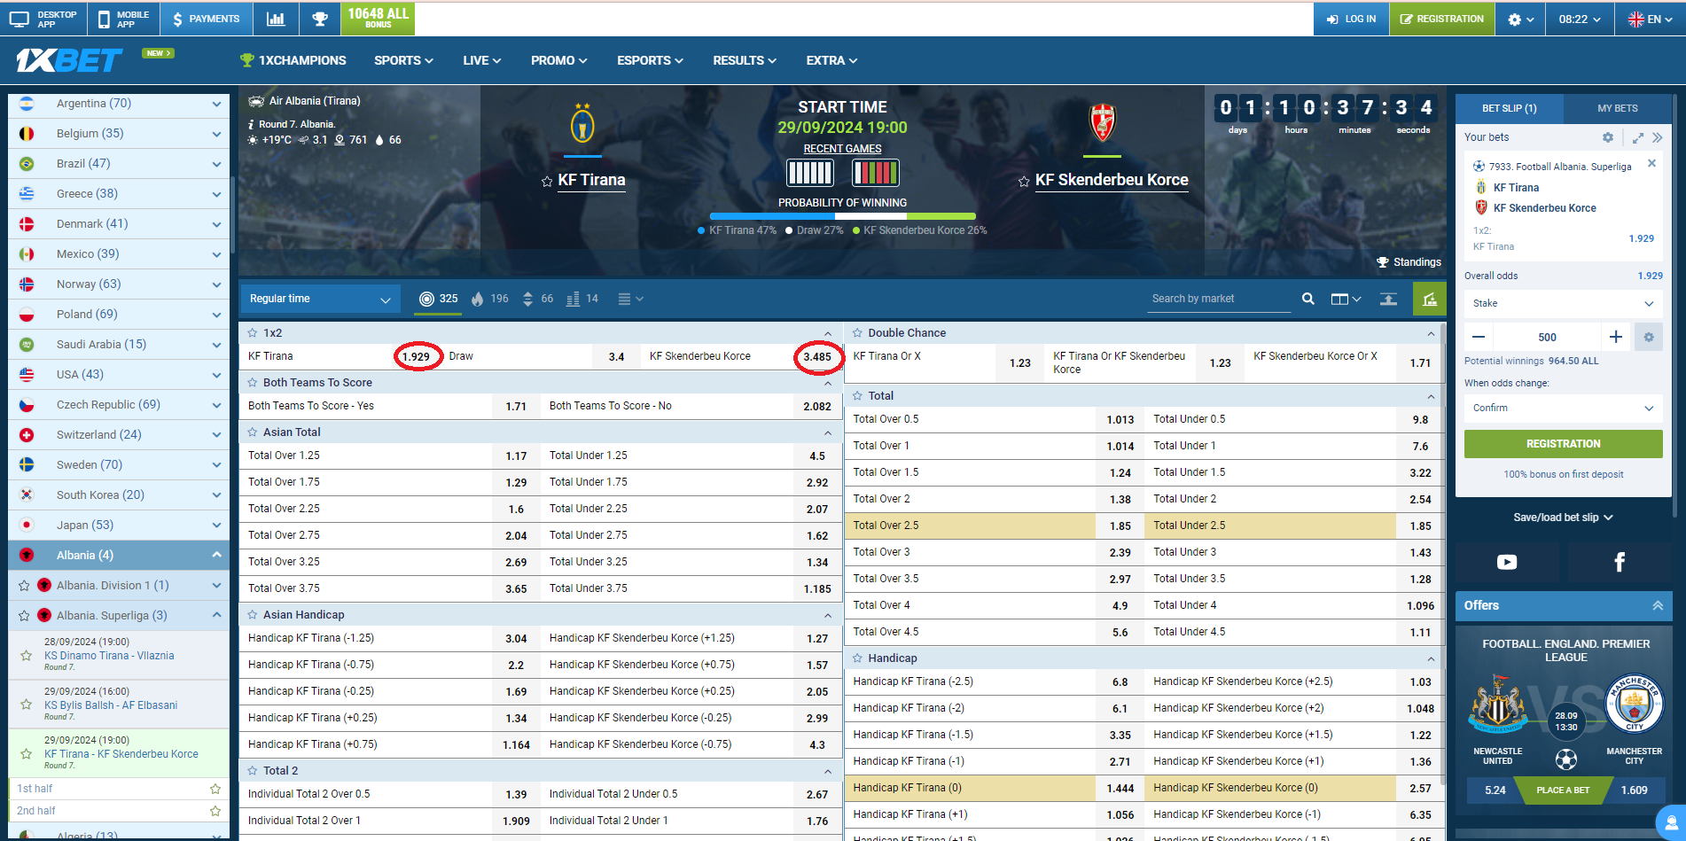Show the 14 markets filter icon
Viewport: 1686px width, 841px height.
point(582,299)
